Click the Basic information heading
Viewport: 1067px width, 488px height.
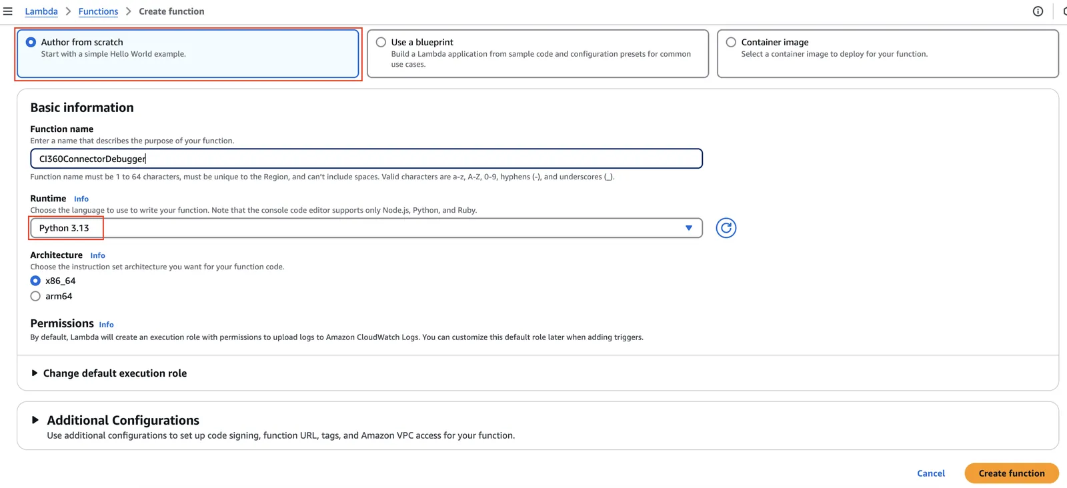click(82, 107)
